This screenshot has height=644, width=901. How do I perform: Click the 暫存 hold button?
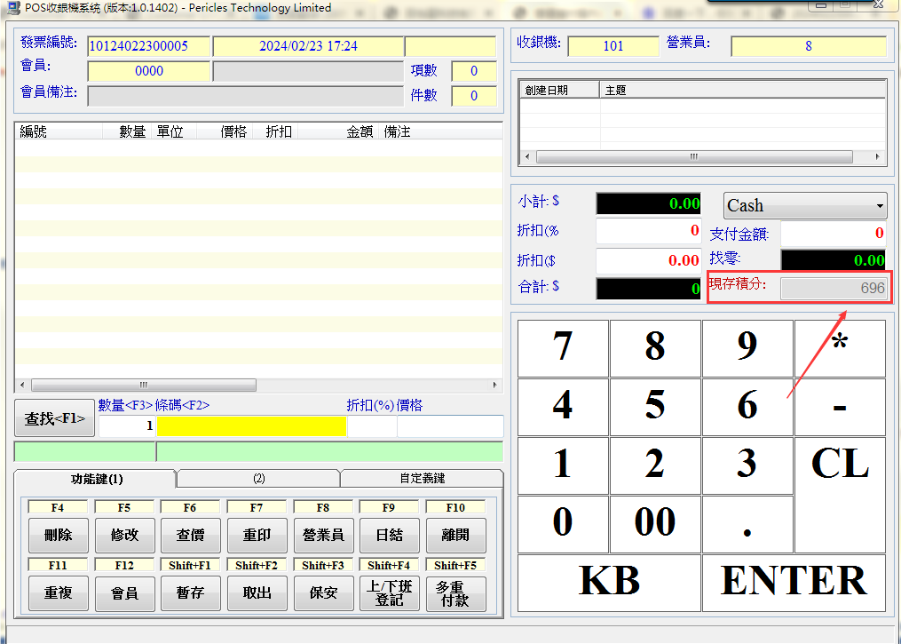click(x=190, y=592)
